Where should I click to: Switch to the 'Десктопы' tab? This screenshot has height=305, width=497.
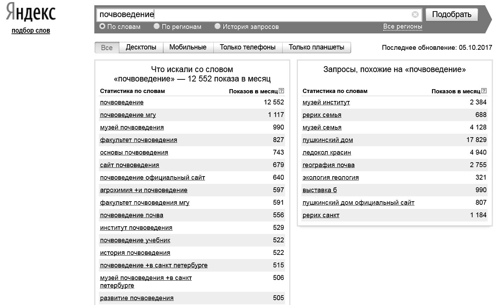point(141,47)
